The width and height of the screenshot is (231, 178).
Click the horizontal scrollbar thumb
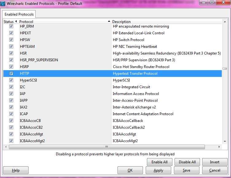click(107, 147)
